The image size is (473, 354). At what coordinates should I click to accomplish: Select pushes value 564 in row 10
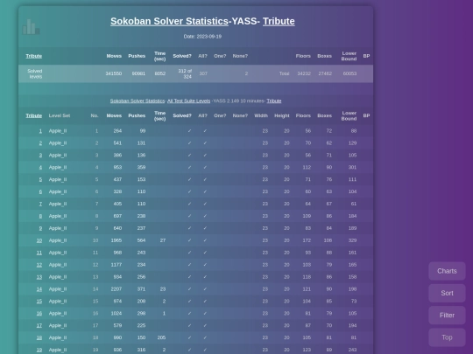pos(141,240)
